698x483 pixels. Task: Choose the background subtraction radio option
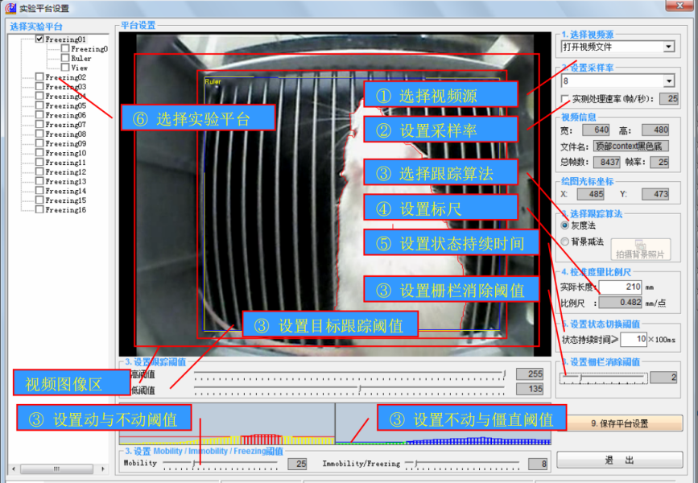pyautogui.click(x=565, y=242)
